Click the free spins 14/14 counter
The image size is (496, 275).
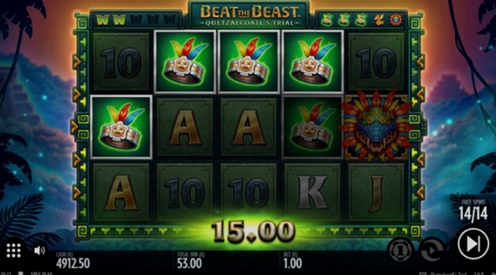pos(473,211)
